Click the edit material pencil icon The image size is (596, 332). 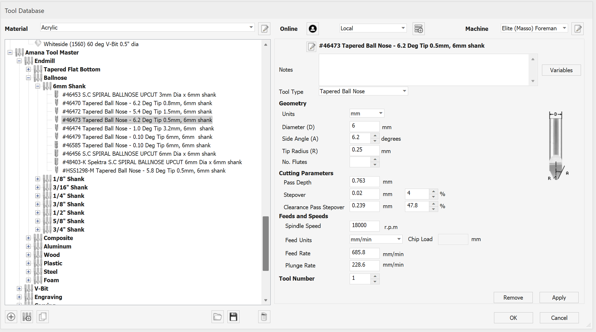tap(265, 29)
